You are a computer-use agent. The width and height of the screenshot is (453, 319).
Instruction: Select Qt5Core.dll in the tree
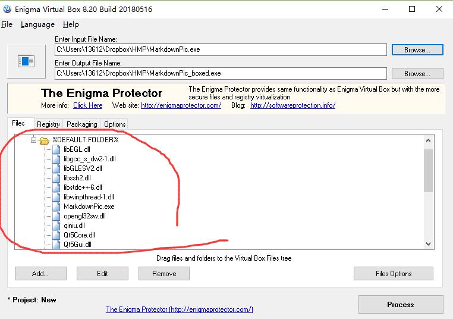tap(79, 236)
